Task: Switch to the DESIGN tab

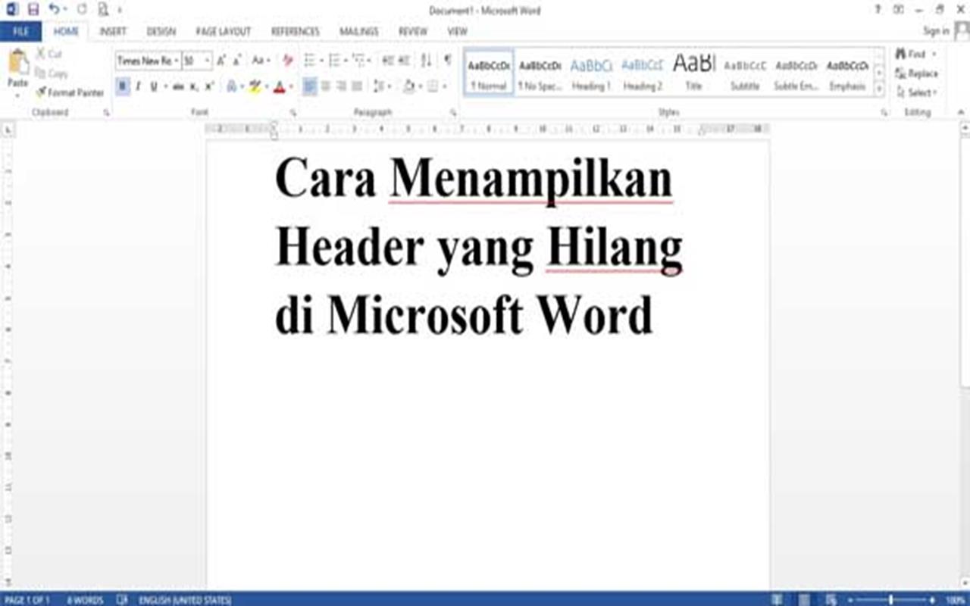Action: pyautogui.click(x=161, y=32)
